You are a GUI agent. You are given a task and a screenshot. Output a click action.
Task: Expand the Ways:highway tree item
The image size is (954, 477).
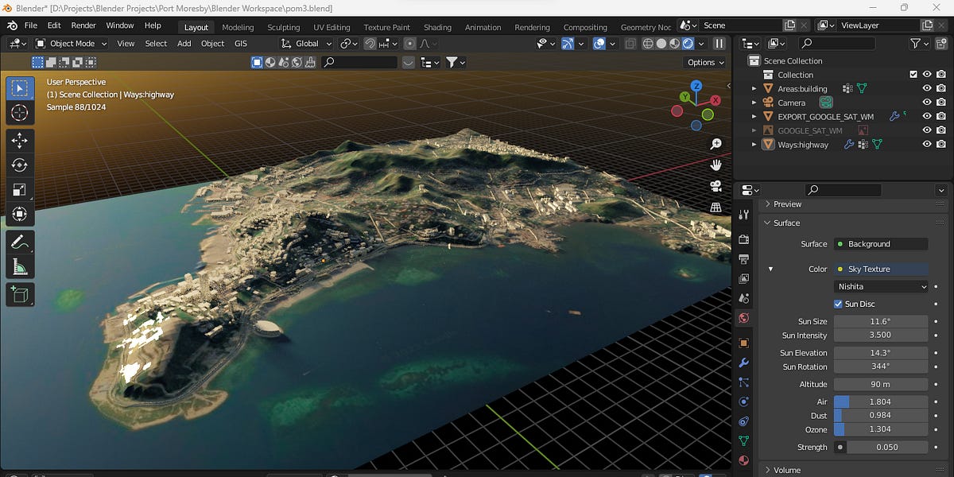[x=754, y=144]
